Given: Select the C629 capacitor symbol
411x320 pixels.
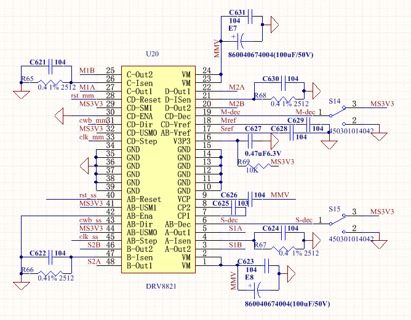Looking at the screenshot, I should [308, 125].
